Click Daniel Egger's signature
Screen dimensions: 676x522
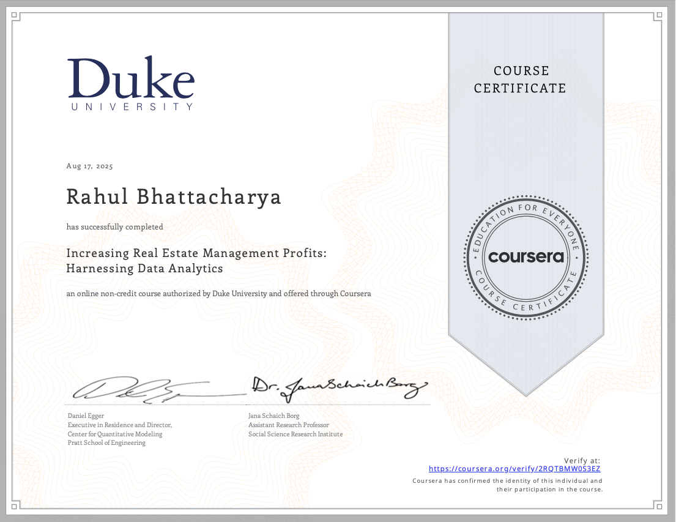pyautogui.click(x=158, y=390)
